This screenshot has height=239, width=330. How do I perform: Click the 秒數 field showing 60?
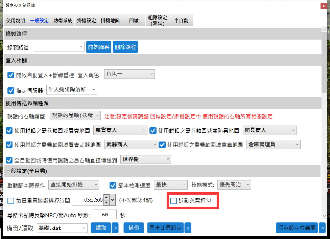pos(105,215)
